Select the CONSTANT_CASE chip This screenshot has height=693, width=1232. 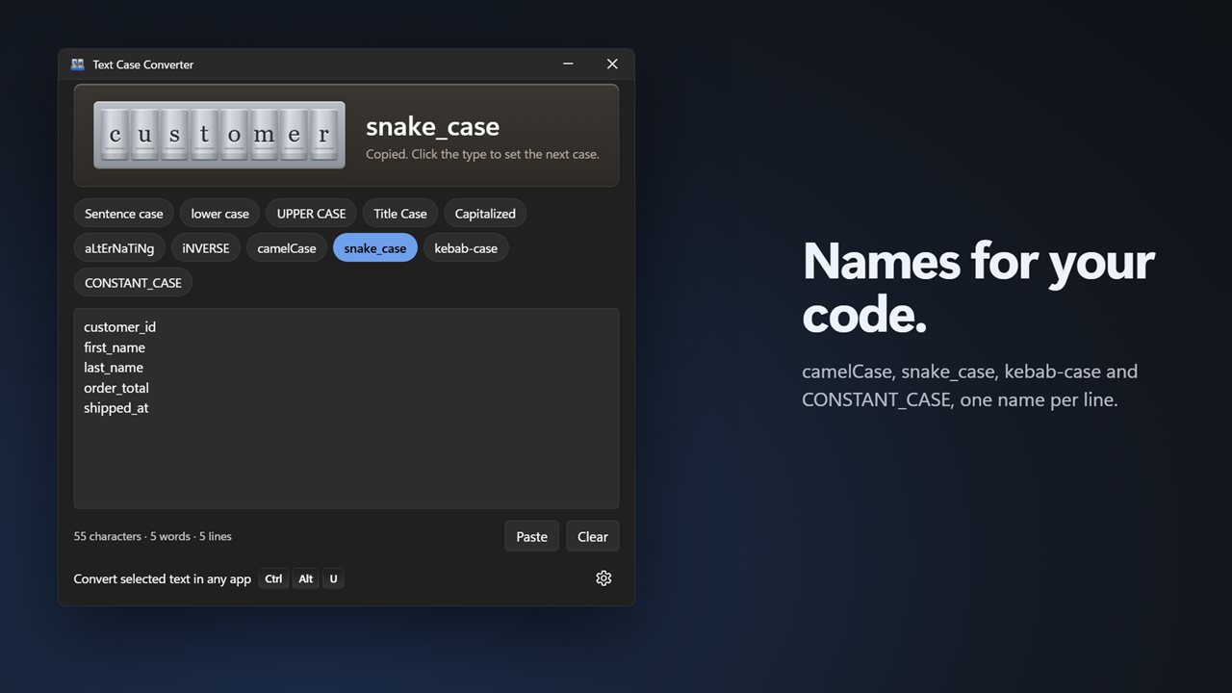pos(133,283)
